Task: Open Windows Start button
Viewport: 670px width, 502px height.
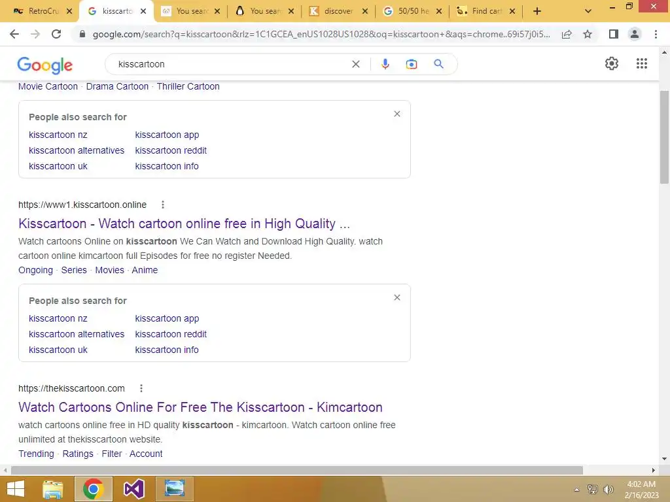Action: tap(16, 489)
